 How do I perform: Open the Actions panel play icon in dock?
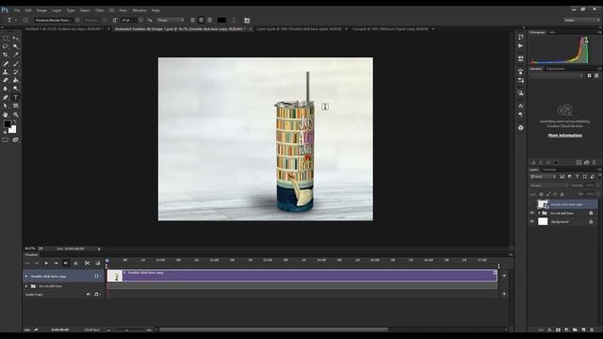pyautogui.click(x=521, y=46)
